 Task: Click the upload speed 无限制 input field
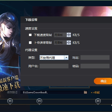pyautogui.click(x=60, y=43)
